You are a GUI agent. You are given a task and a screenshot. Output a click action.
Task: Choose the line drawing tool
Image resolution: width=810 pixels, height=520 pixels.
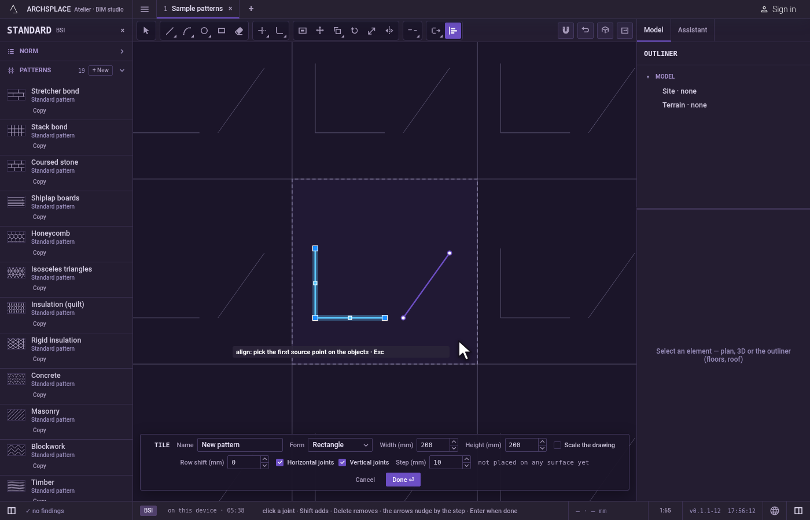(170, 31)
